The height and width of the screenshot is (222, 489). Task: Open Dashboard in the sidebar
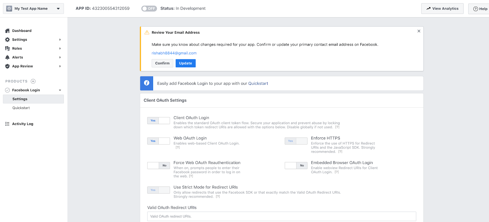tap(22, 31)
